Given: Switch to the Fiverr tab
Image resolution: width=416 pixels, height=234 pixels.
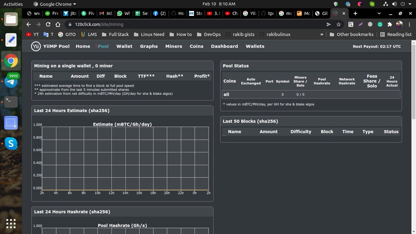Looking at the screenshot, I should tap(88, 13).
